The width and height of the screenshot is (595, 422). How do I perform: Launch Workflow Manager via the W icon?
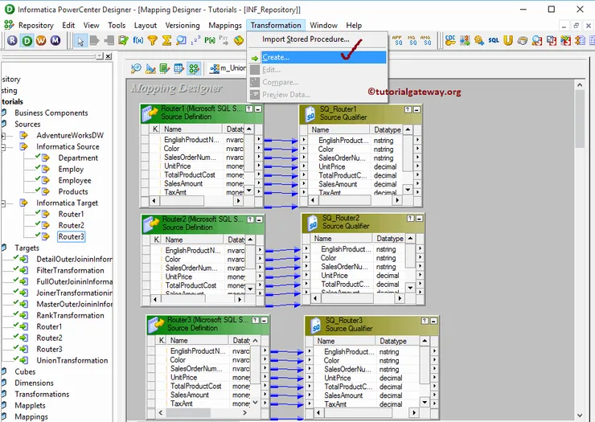click(x=41, y=40)
